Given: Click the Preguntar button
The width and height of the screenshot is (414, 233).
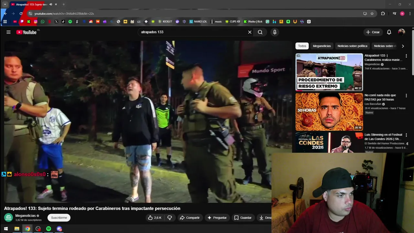Looking at the screenshot, I should pos(217,217).
